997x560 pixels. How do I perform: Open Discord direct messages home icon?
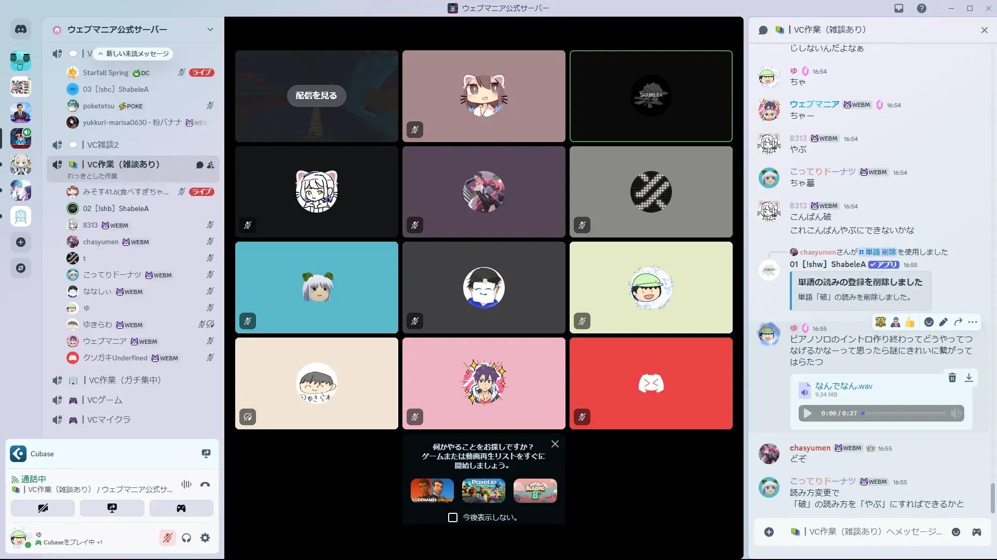coord(21,30)
